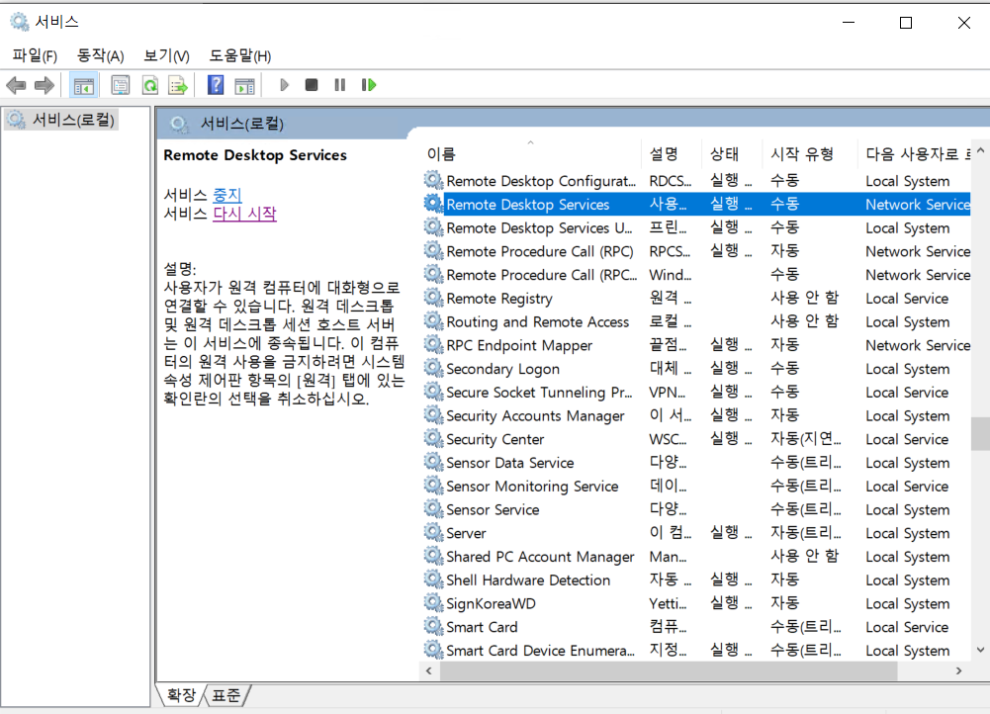This screenshot has width=990, height=714.
Task: Click 사용 안 함 in Remote Registry row
Action: pos(804,298)
